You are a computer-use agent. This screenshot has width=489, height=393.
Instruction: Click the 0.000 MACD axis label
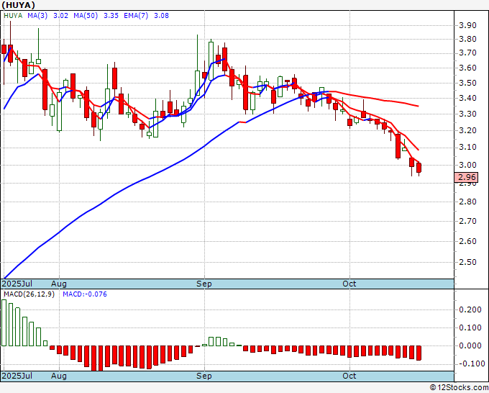coord(470,345)
